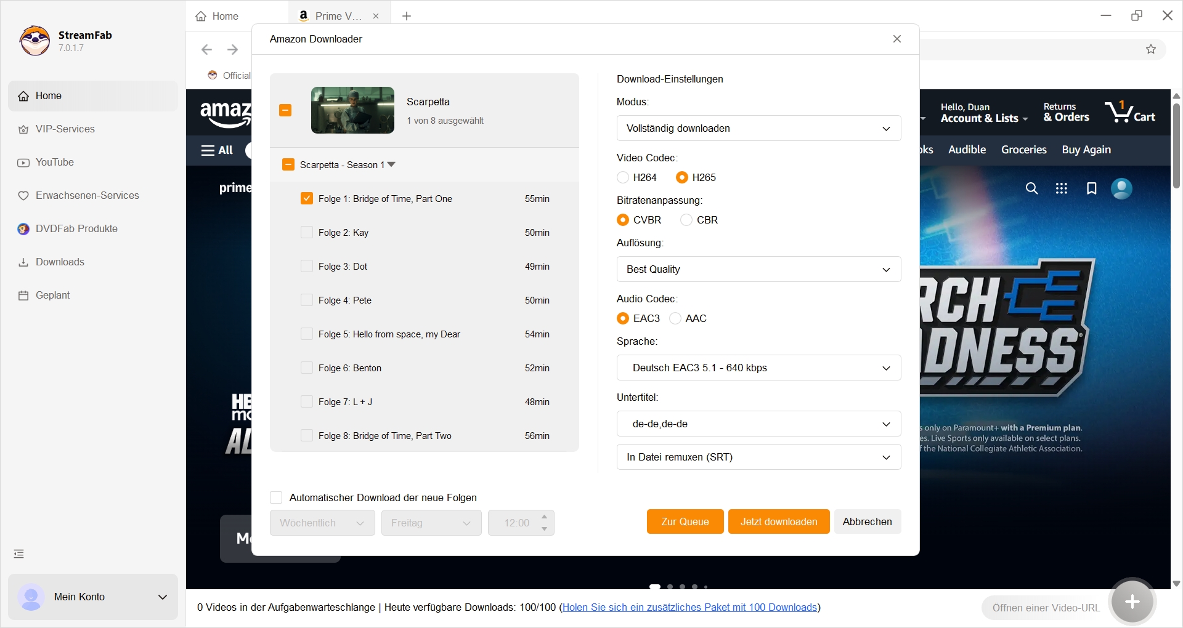Increase the 12:00 time with the stepper
Image resolution: width=1183 pixels, height=628 pixels.
tap(543, 517)
